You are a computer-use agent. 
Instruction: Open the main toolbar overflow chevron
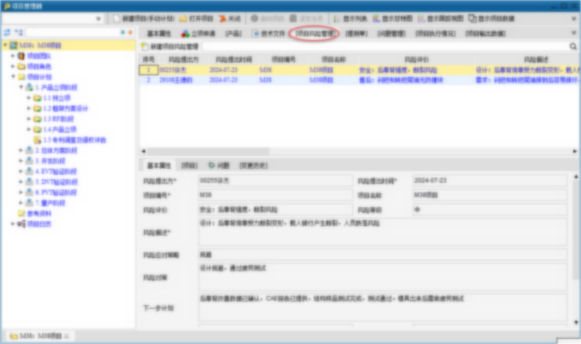coord(574,19)
